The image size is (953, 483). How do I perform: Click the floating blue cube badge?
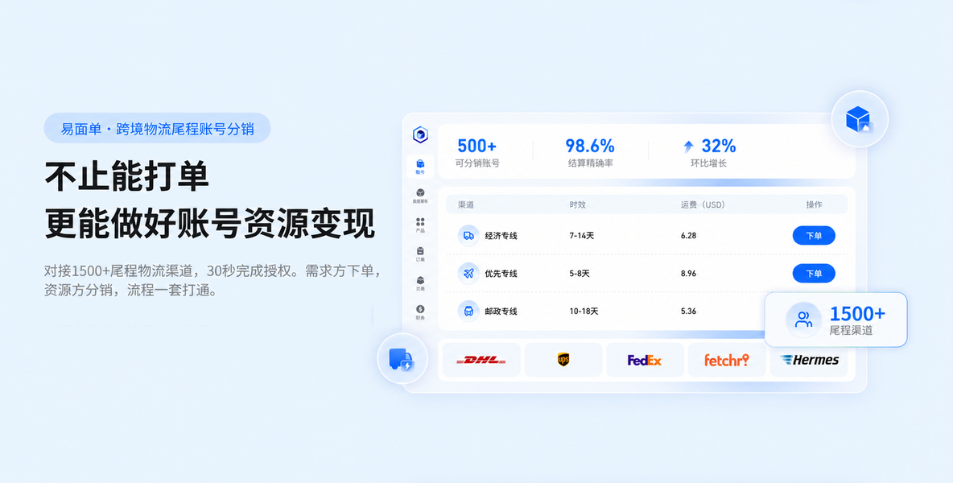[860, 119]
